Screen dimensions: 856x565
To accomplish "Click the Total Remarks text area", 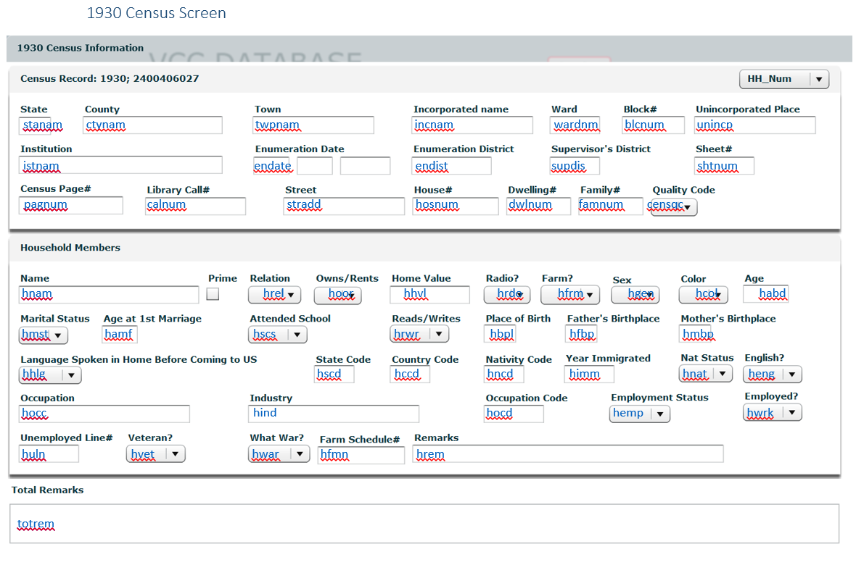I will [x=424, y=524].
